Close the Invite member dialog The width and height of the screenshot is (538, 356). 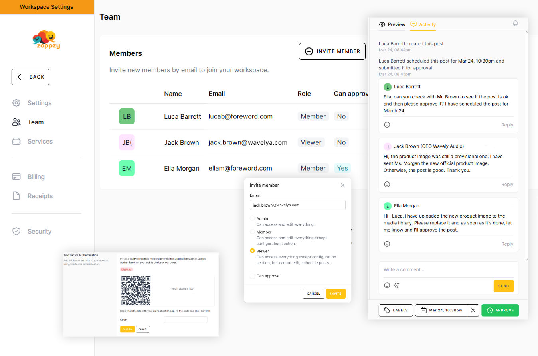tap(342, 185)
